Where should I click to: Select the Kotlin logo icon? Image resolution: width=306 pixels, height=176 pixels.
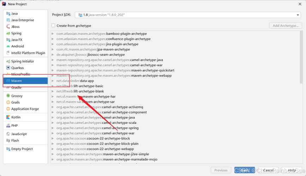pyautogui.click(x=8, y=117)
